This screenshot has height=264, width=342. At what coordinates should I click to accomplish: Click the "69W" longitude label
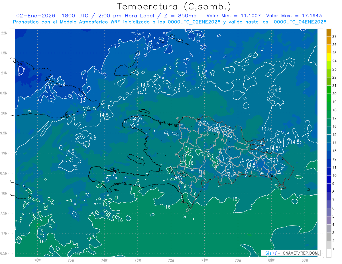coord(271,260)
